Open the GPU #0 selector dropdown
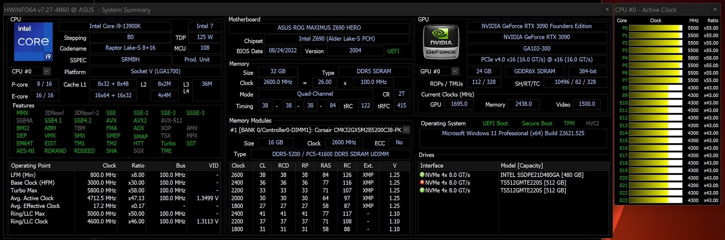This screenshot has height=240, width=725. click(455, 71)
